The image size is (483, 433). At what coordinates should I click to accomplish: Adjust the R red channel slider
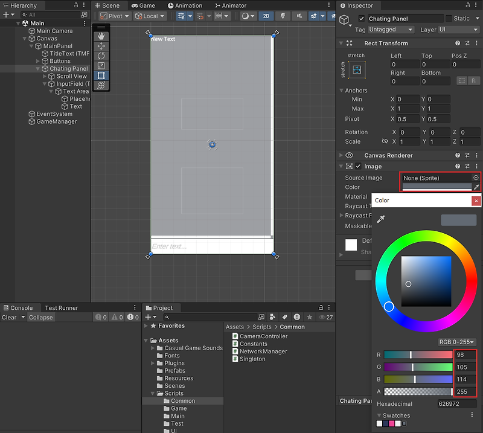(418, 354)
